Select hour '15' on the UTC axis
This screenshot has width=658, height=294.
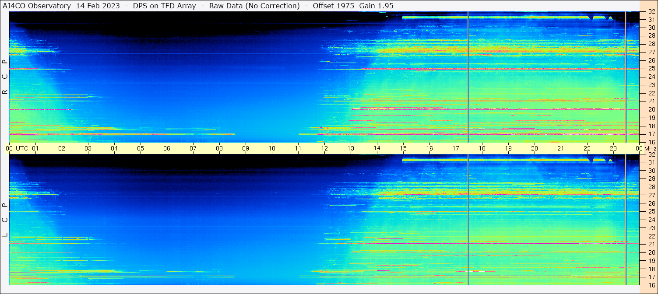403,148
